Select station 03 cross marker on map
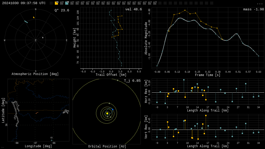The width and height of the screenshot is (265, 149). (x=51, y=140)
